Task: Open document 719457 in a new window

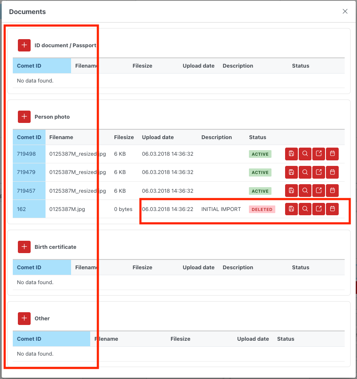Action: (x=319, y=191)
